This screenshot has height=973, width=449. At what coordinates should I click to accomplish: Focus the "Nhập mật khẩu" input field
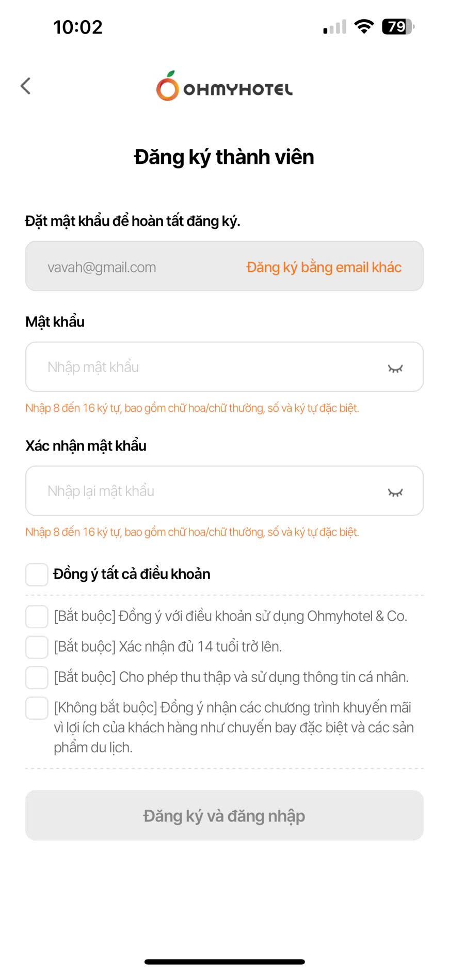(x=206, y=367)
